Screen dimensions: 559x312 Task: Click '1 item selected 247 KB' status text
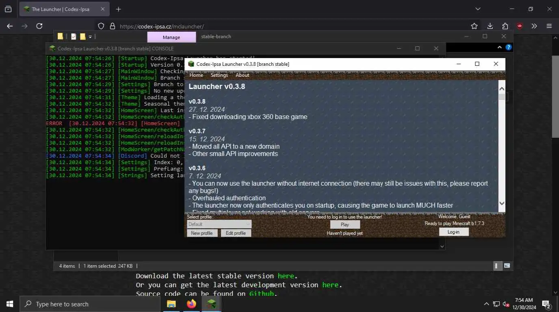(x=108, y=266)
